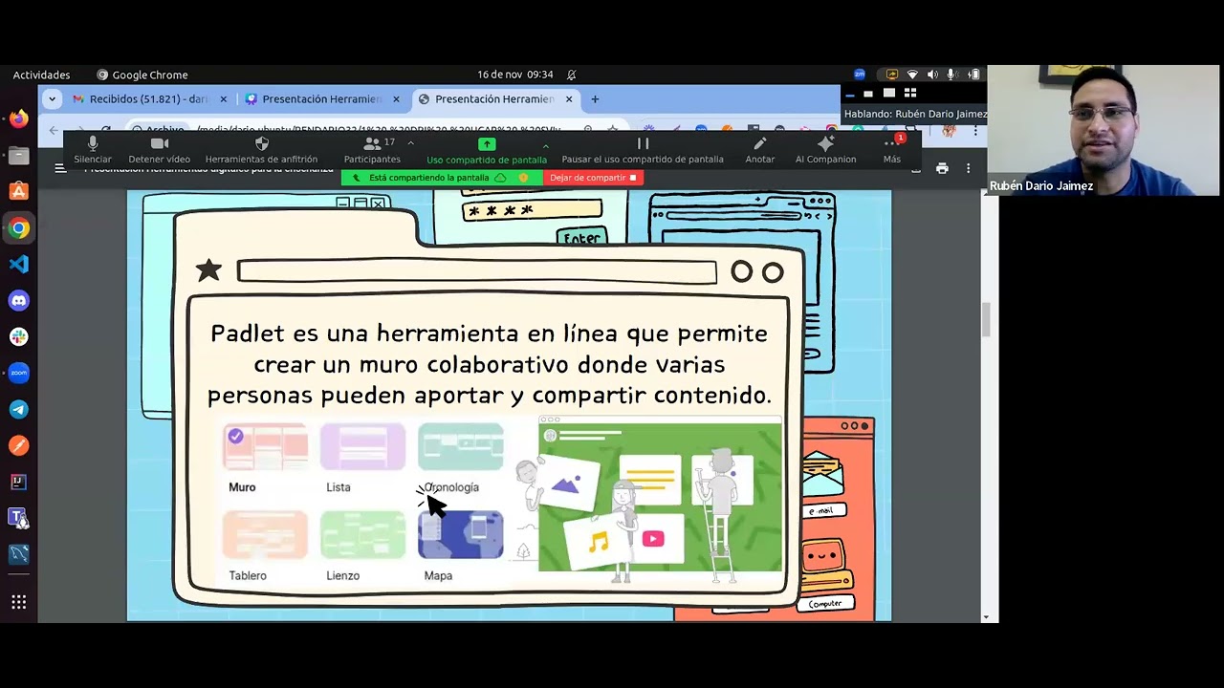Open Ubuntu Software from the dock
1224x688 pixels.
click(x=18, y=191)
